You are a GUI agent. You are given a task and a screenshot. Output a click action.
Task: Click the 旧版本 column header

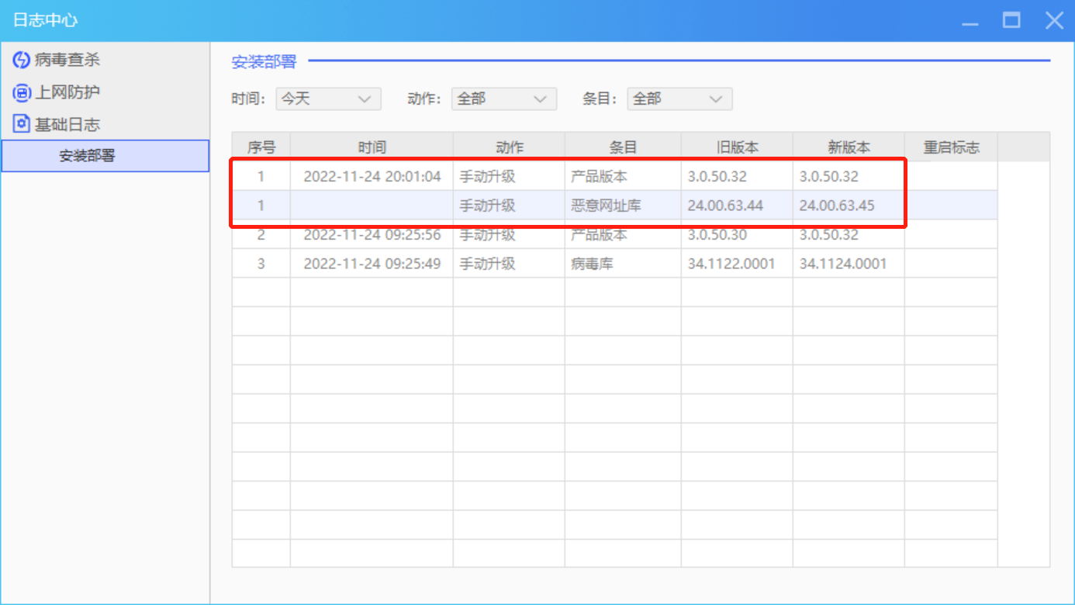737,147
